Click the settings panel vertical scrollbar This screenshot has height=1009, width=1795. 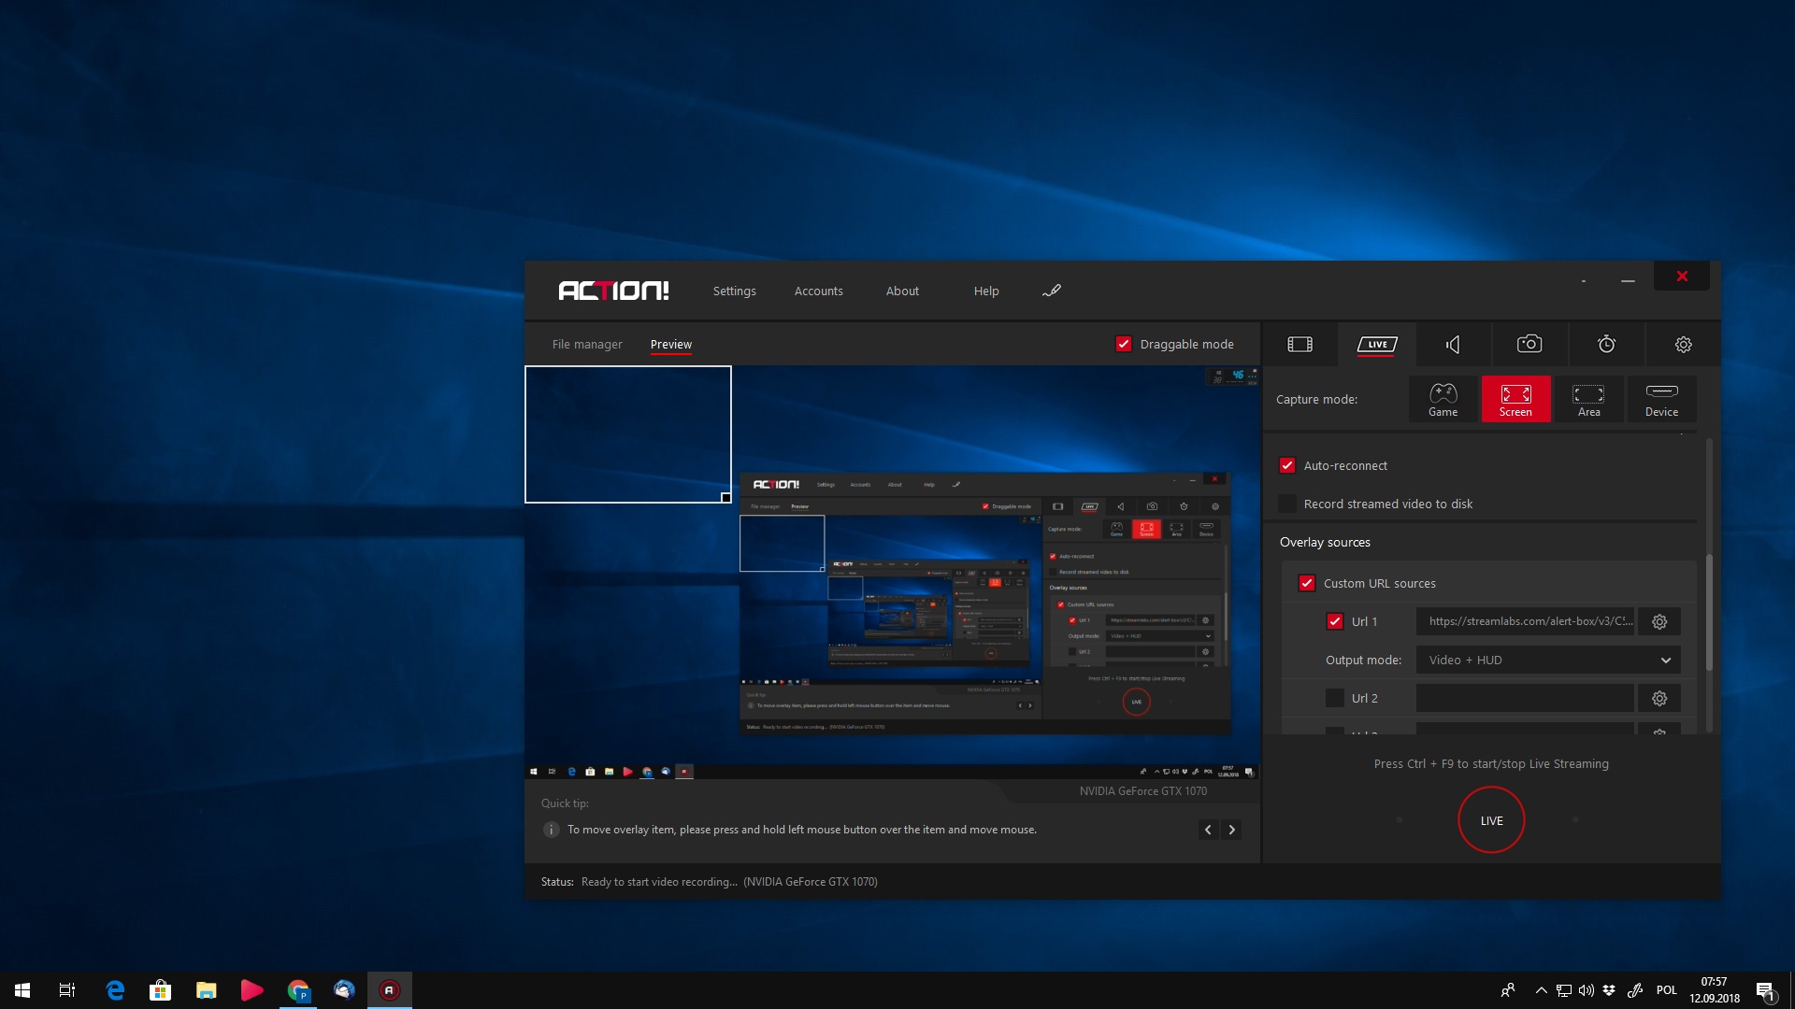click(x=1709, y=612)
